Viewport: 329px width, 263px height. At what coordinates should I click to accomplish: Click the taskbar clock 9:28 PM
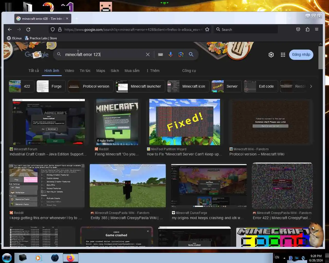[x=316, y=256]
